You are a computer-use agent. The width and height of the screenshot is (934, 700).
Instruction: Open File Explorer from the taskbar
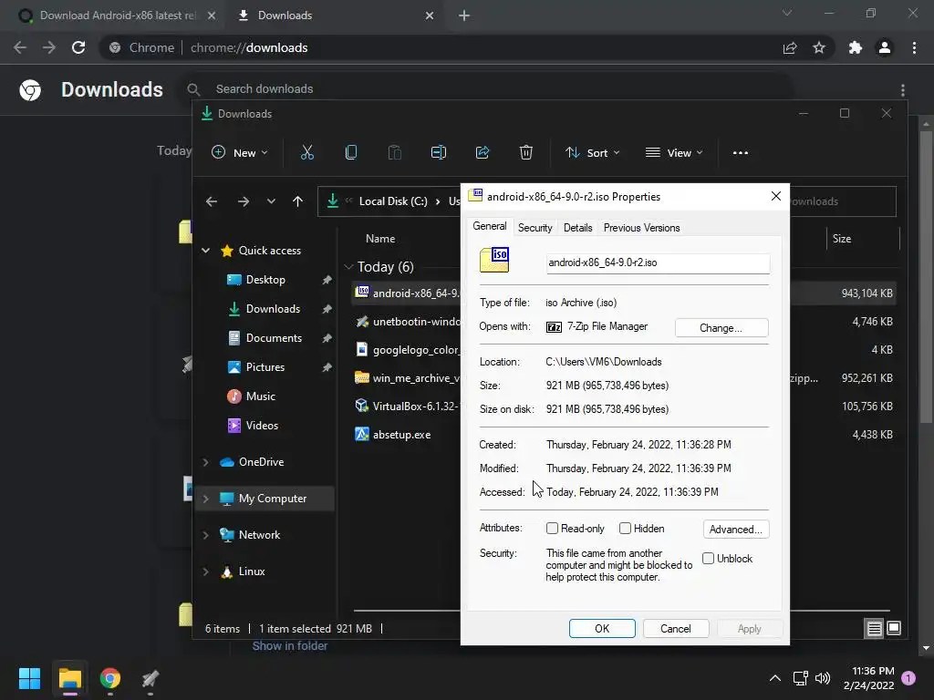(69, 678)
